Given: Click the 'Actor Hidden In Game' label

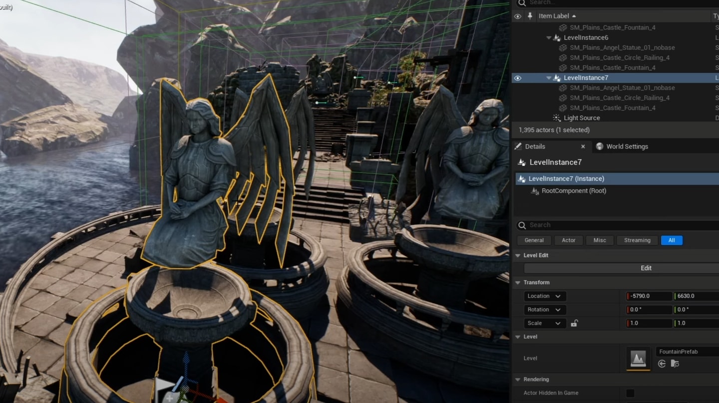Looking at the screenshot, I should (551, 393).
